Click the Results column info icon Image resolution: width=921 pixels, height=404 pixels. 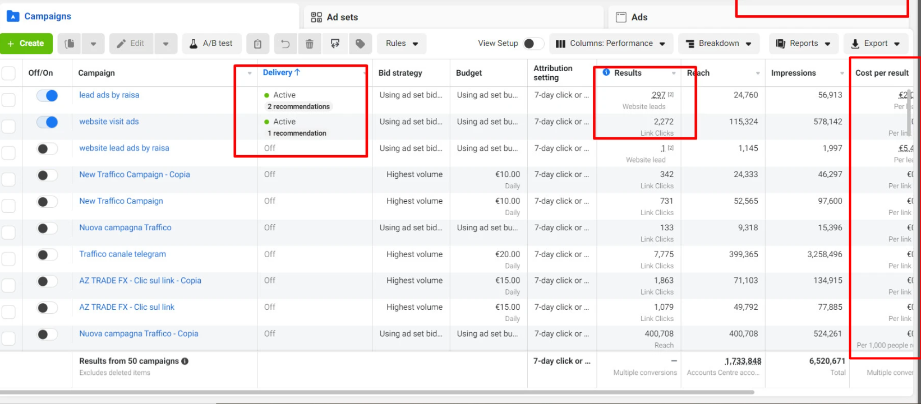tap(606, 72)
